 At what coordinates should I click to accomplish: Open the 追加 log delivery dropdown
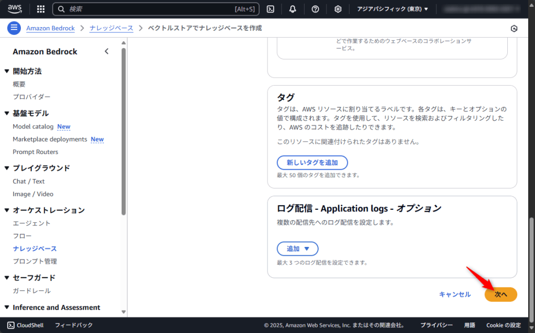pos(297,249)
